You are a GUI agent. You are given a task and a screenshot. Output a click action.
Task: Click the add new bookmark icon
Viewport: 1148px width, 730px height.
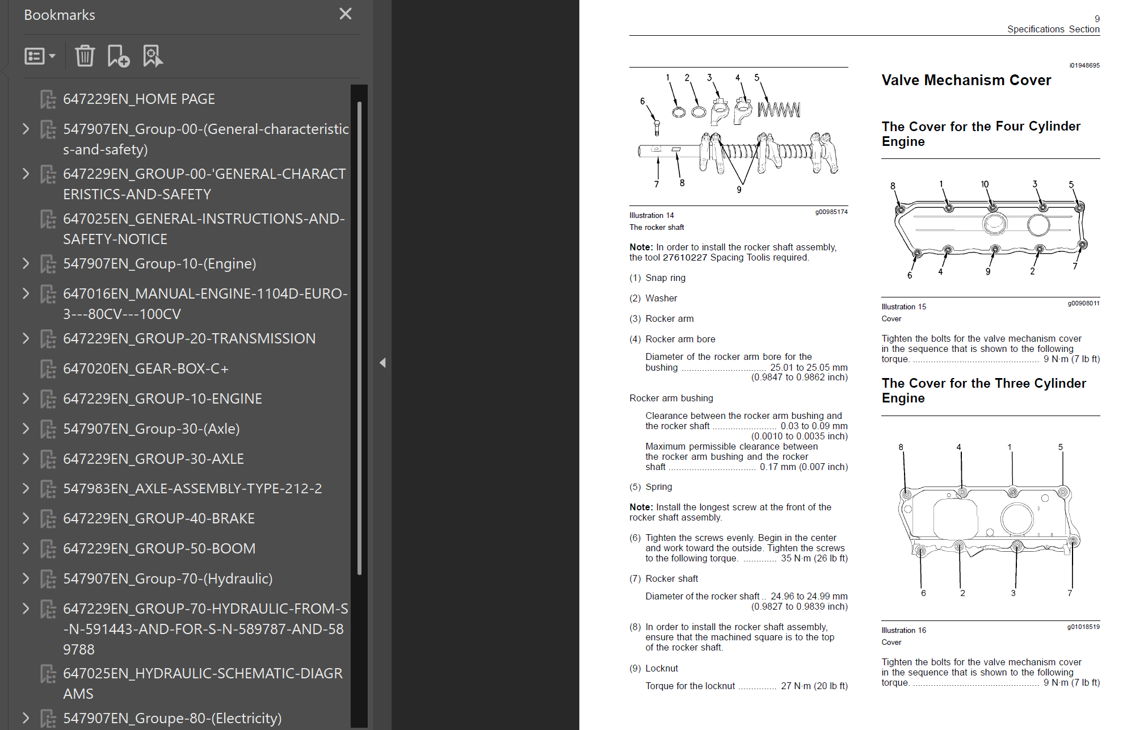(x=119, y=56)
